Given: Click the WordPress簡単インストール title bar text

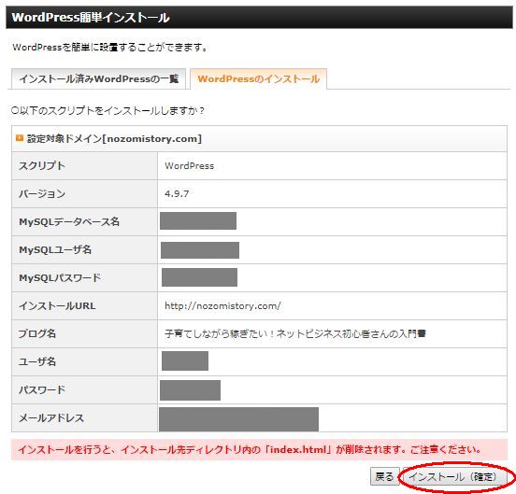Looking at the screenshot, I should (x=91, y=17).
